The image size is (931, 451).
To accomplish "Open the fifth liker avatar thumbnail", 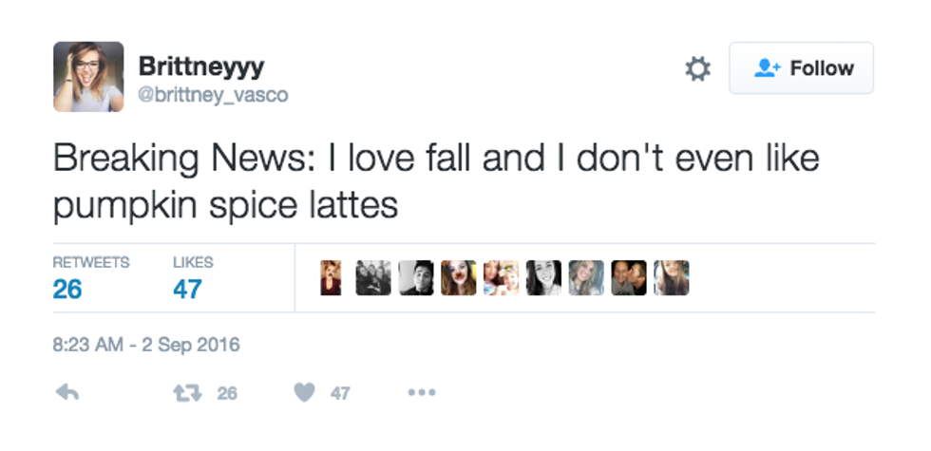I will tap(502, 278).
